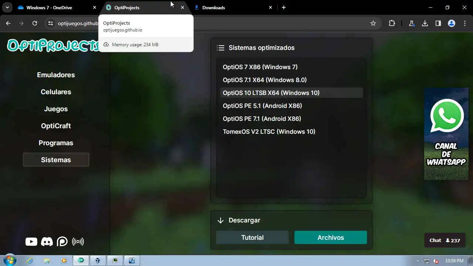The width and height of the screenshot is (473, 266).
Task: Open the Canal de WhatsApp banner
Action: coord(446,134)
